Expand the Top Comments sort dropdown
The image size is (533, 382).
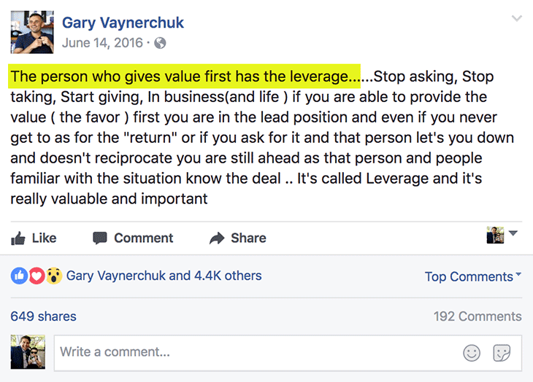coord(473,276)
